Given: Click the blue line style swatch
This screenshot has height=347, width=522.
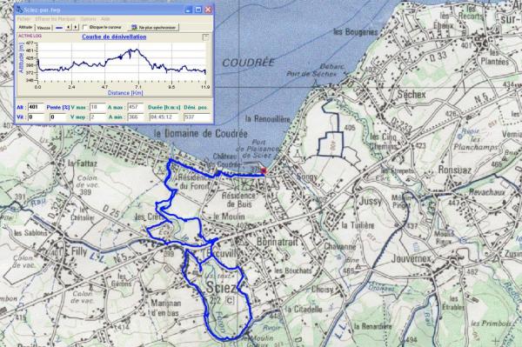Looking at the screenshot, I should pos(59,28).
